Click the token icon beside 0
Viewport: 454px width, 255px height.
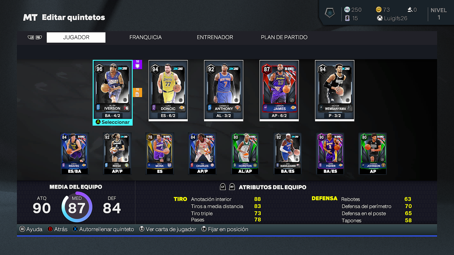(410, 10)
